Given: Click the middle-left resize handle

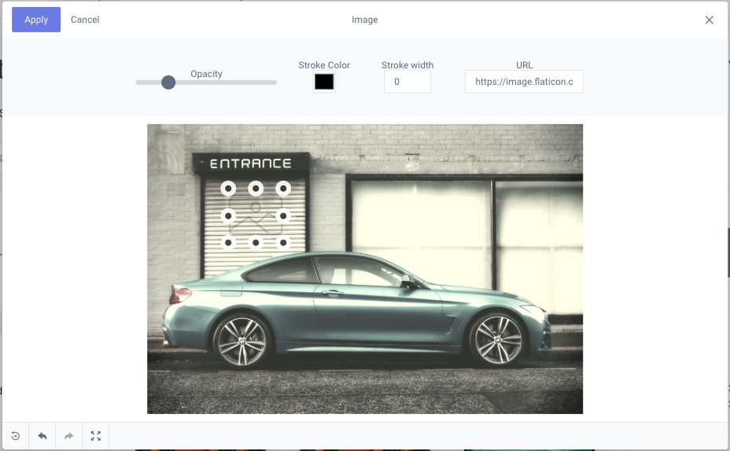Looking at the screenshot, I should tap(228, 216).
